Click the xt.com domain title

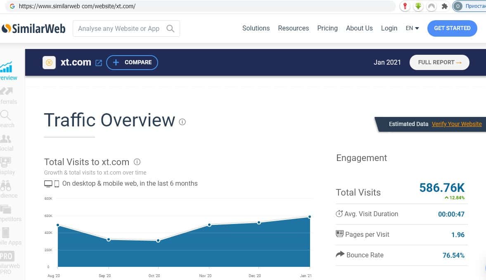pos(76,62)
